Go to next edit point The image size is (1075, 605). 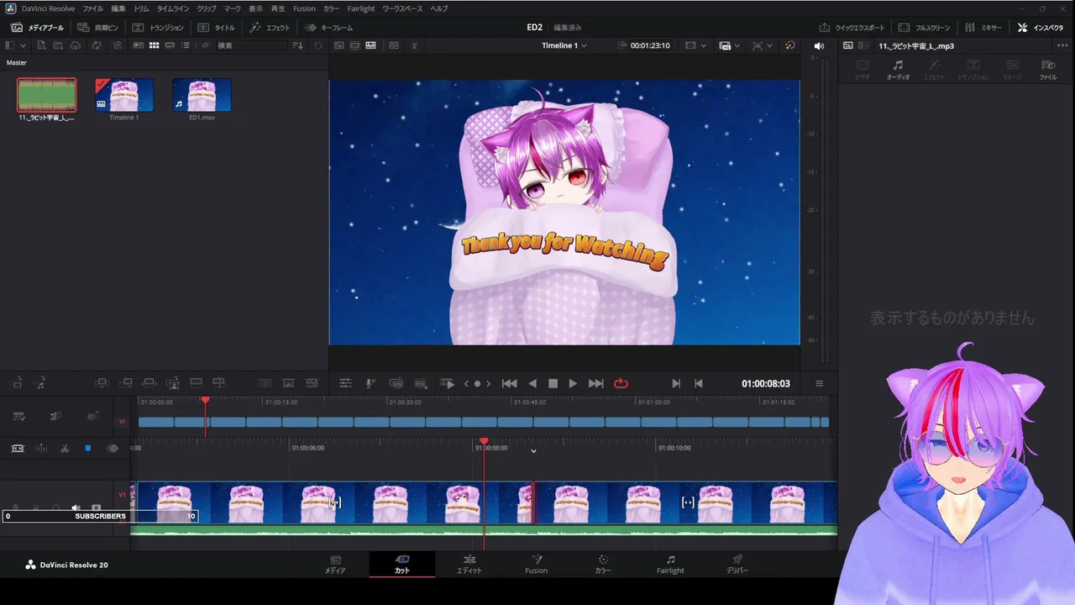click(x=676, y=383)
